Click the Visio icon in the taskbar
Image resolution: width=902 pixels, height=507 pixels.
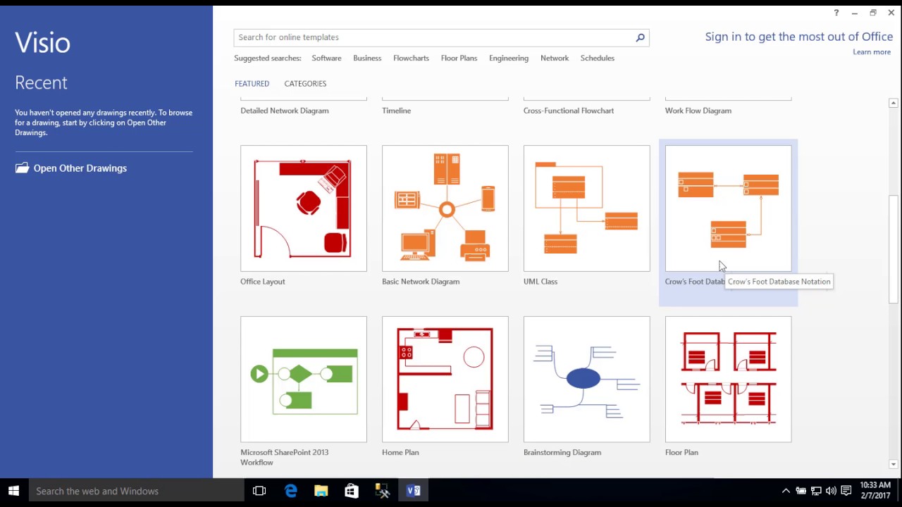coord(414,491)
